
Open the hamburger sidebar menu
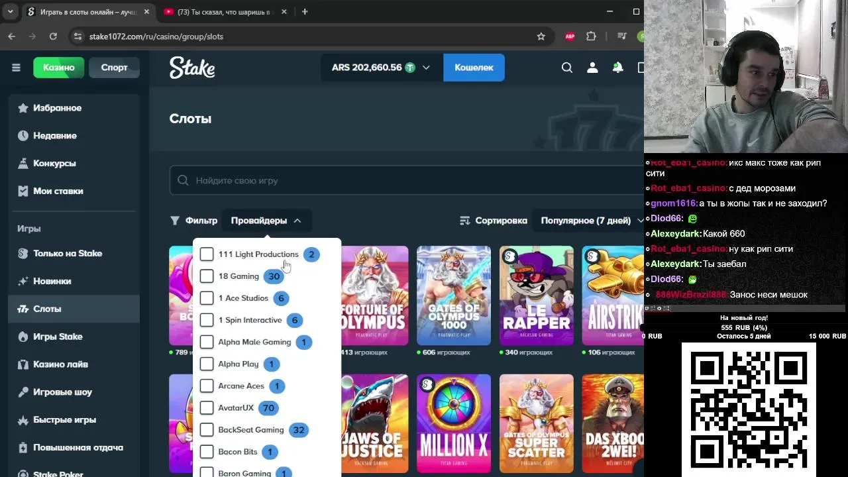pyautogui.click(x=16, y=68)
